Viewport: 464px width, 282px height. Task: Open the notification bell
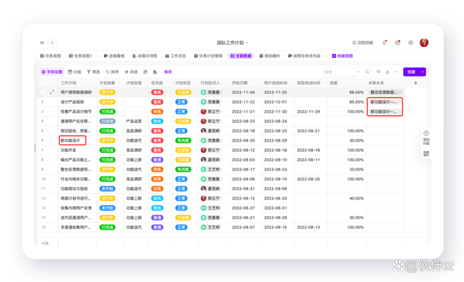(384, 43)
